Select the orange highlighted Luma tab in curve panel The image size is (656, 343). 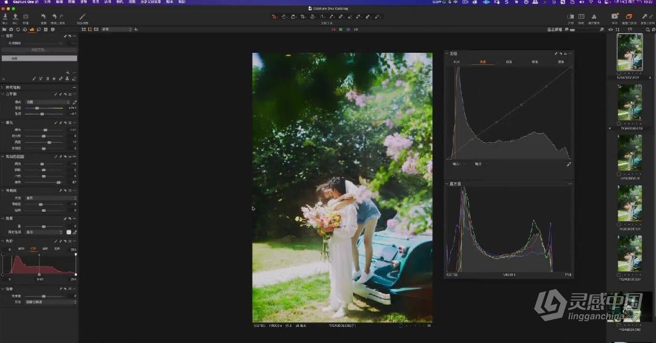click(x=482, y=62)
